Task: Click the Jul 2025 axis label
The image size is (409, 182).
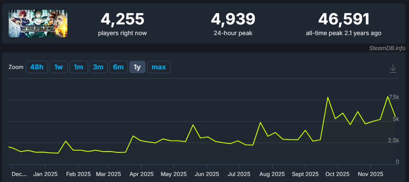Action: (x=239, y=174)
